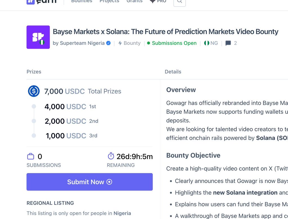Click the NG region label
The height and width of the screenshot is (219, 288).
coord(214,43)
